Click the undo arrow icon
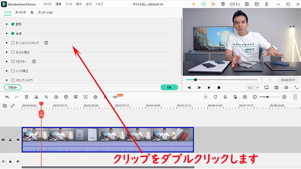This screenshot has width=301, height=169. 7,97
